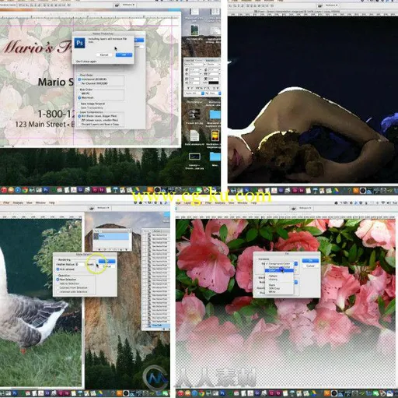Click OK in Make Selection dialog

[x=106, y=261]
